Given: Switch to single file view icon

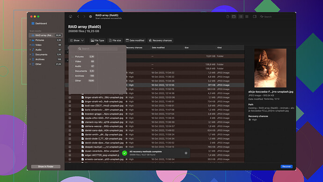Looking at the screenshot, I should pos(228,16).
